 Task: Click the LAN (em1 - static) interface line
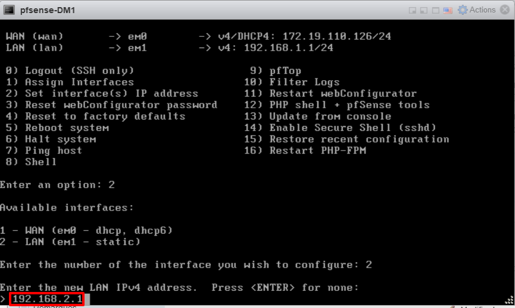70,241
